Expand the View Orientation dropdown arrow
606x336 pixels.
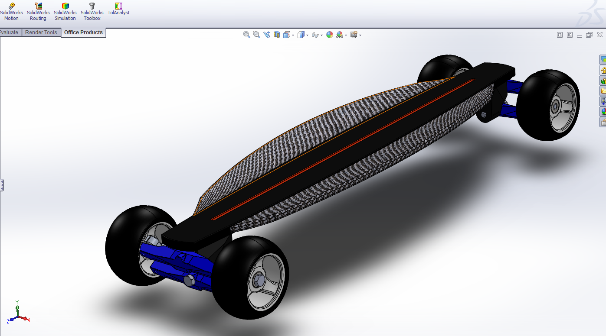click(293, 35)
